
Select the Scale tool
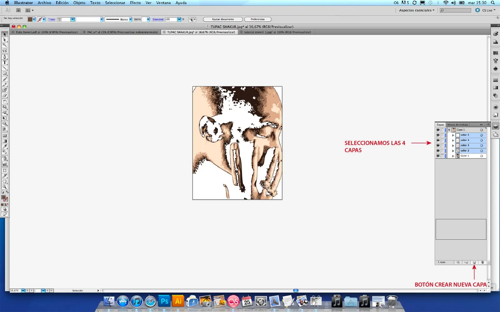click(x=5, y=107)
